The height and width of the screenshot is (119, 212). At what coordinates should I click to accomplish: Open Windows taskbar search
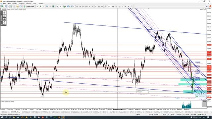click(x=6, y=117)
